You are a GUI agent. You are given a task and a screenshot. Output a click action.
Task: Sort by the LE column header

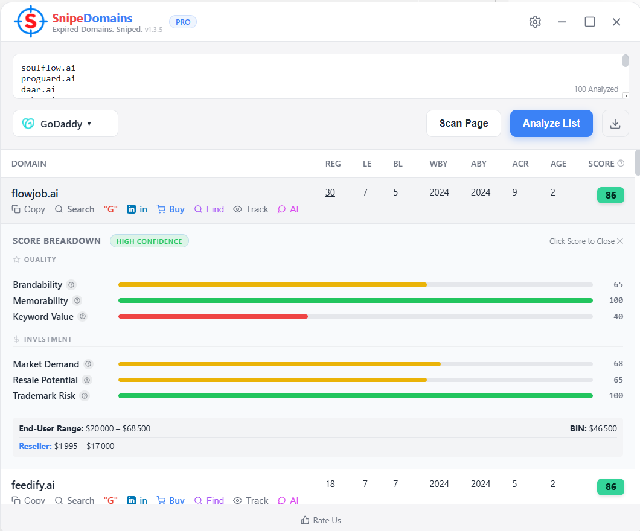pyautogui.click(x=367, y=164)
